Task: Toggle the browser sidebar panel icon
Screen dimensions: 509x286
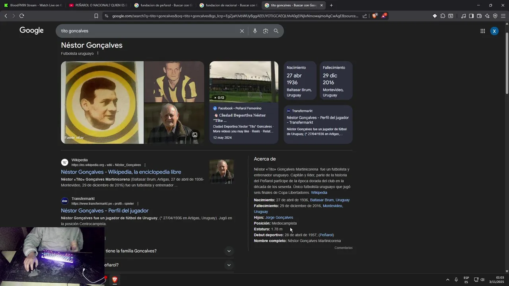Action: 471,16
